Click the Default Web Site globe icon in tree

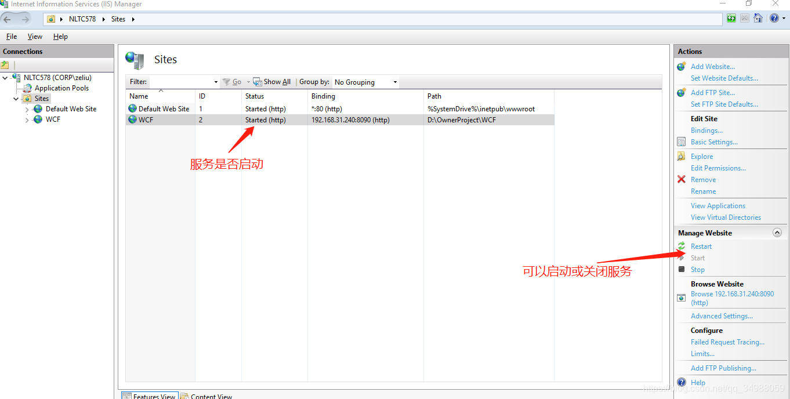tap(38, 109)
